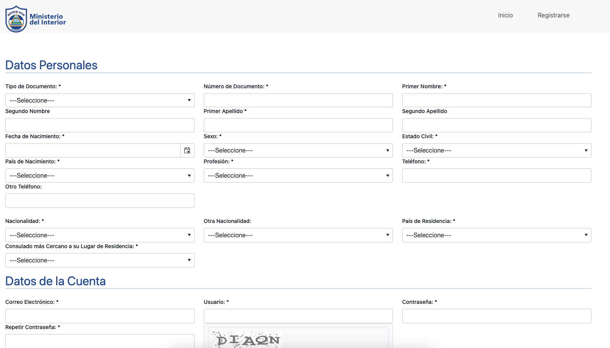The width and height of the screenshot is (610, 348).
Task: Open the Sexo dropdown
Action: point(298,150)
